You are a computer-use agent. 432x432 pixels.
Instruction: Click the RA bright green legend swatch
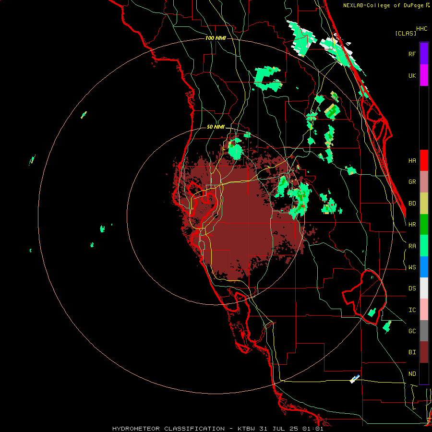pos(424,246)
